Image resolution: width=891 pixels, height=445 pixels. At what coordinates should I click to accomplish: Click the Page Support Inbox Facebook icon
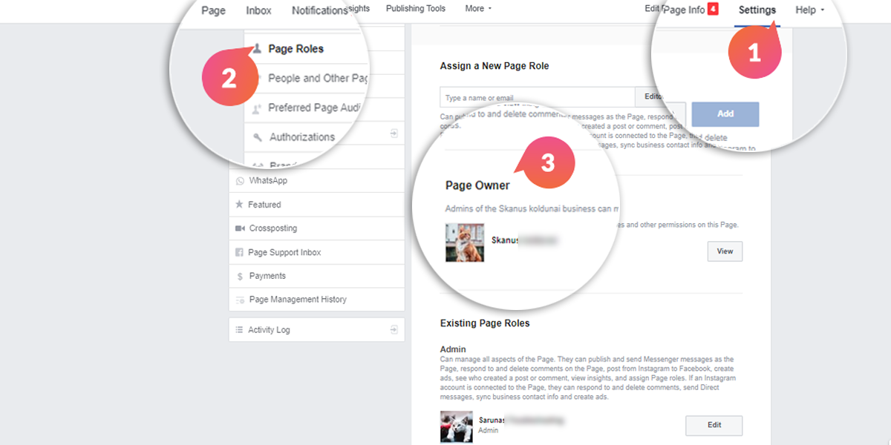[x=240, y=252]
